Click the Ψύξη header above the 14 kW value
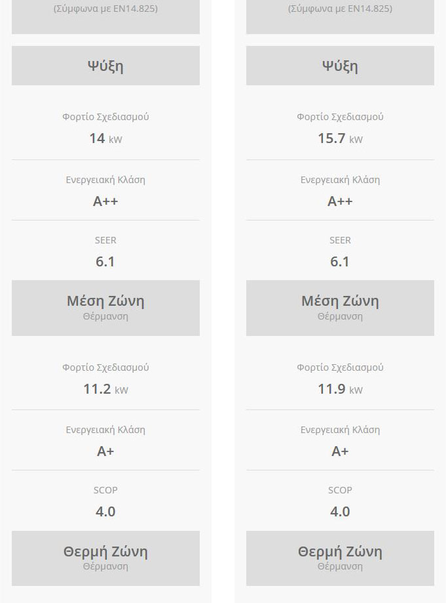446x603 pixels. [105, 66]
